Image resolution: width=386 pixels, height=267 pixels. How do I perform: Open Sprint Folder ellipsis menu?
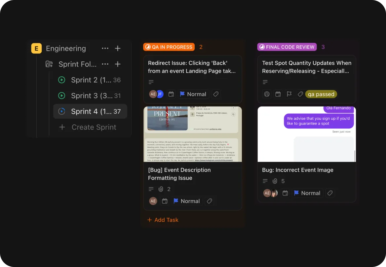click(105, 64)
